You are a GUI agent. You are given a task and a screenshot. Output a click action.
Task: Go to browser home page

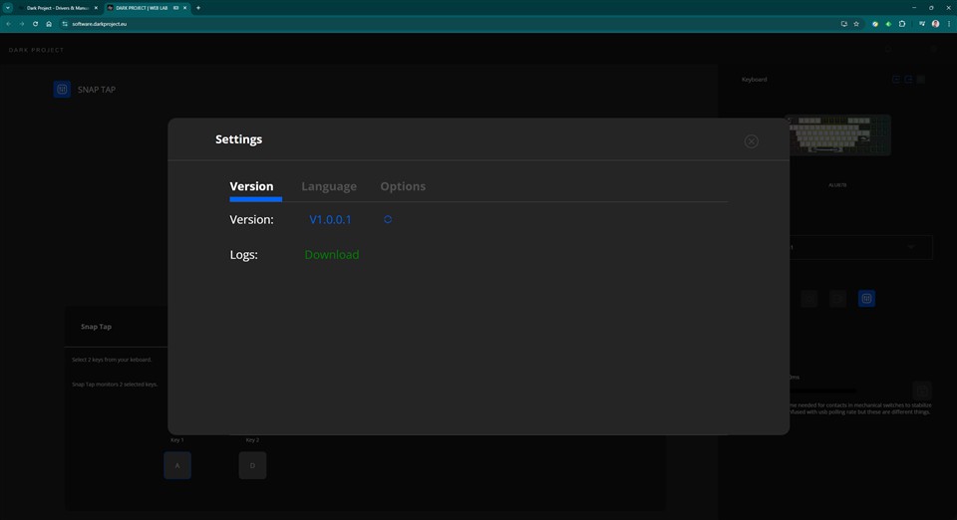pyautogui.click(x=49, y=24)
